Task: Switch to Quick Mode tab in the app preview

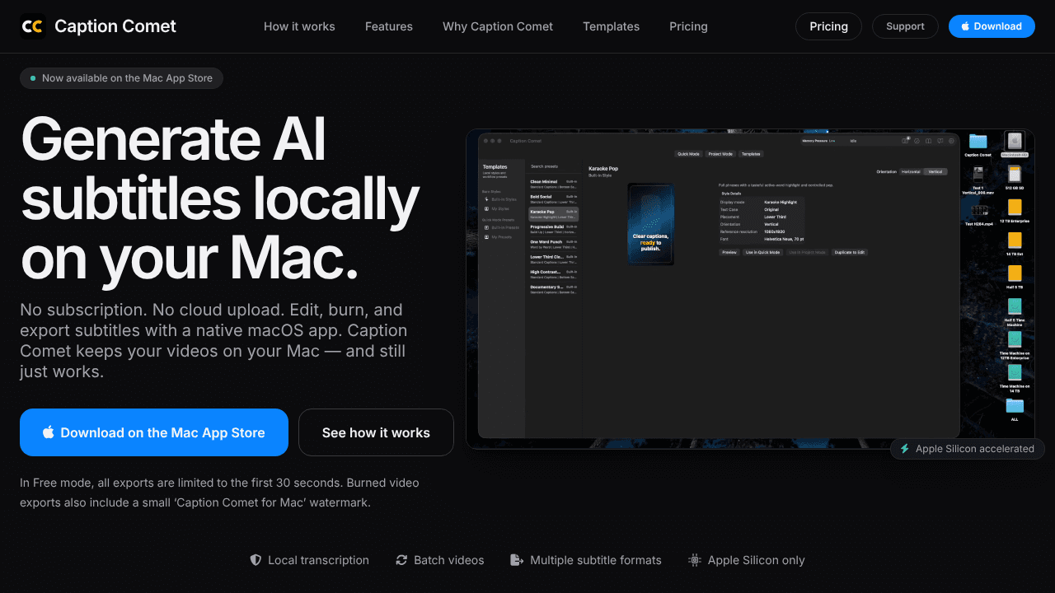Action: 688,154
